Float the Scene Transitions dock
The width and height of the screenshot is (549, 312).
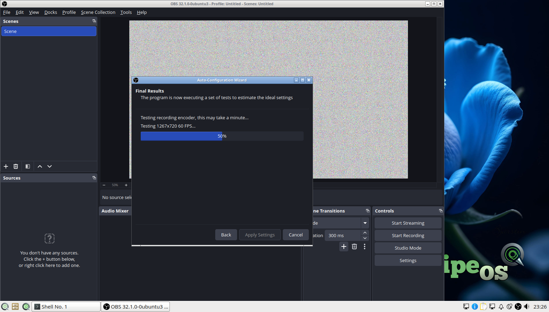[x=368, y=211]
